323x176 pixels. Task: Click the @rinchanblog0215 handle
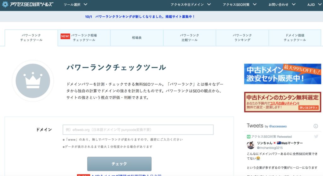(270, 148)
